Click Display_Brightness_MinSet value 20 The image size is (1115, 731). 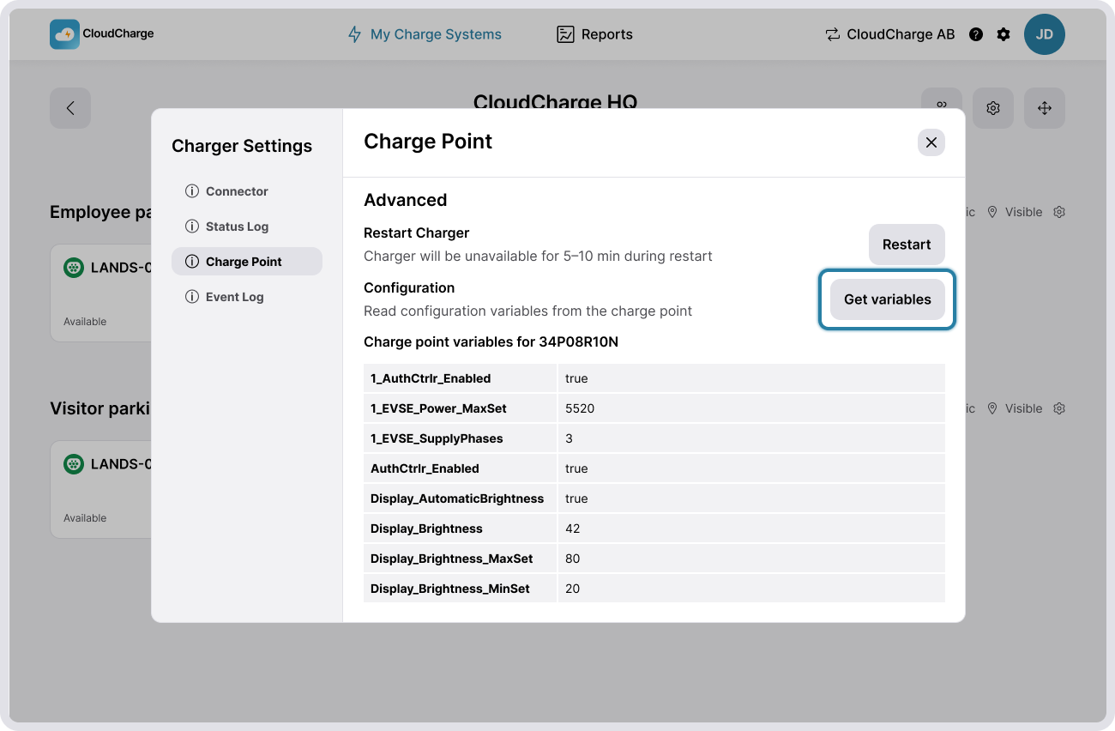coord(572,589)
